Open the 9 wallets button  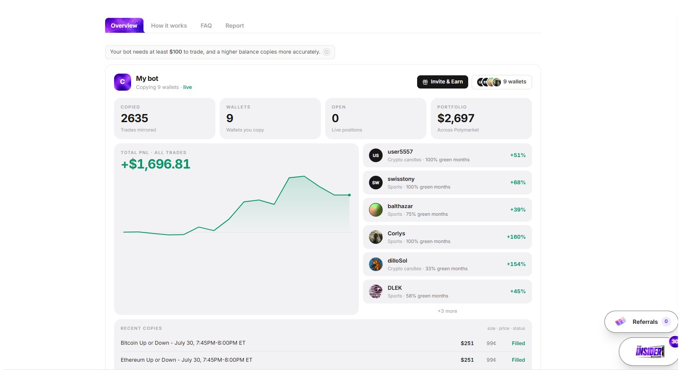[x=502, y=82]
